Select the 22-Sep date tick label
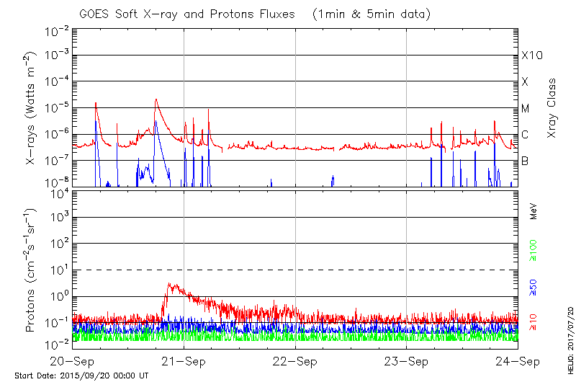The height and width of the screenshot is (382, 576). click(x=295, y=361)
